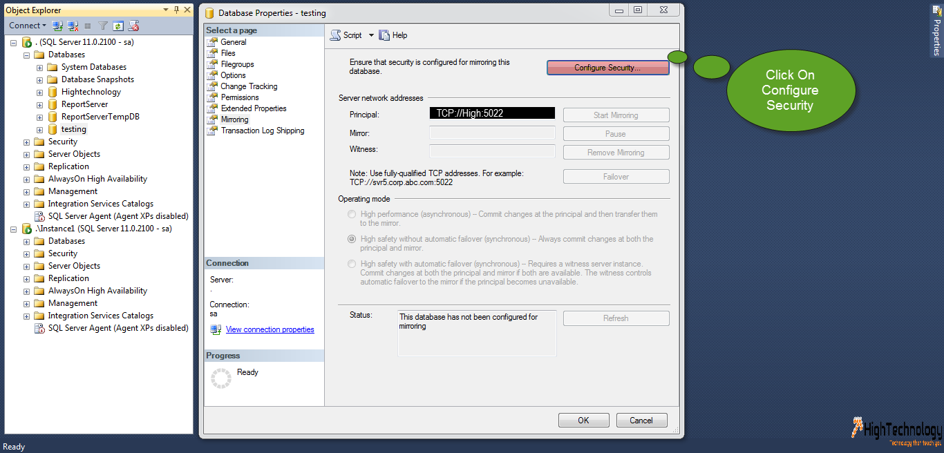The image size is (944, 453).
Task: Select High safety without automatic failover radio
Action: (x=352, y=240)
